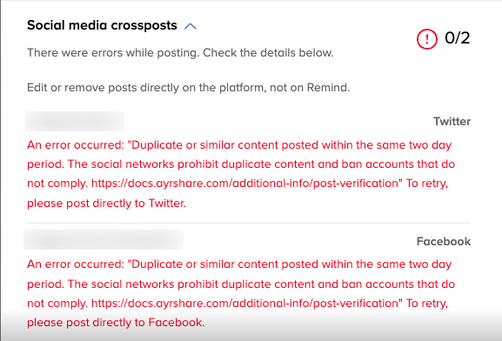Click the red exclamation error icon
The image size is (502, 341).
pos(427,39)
